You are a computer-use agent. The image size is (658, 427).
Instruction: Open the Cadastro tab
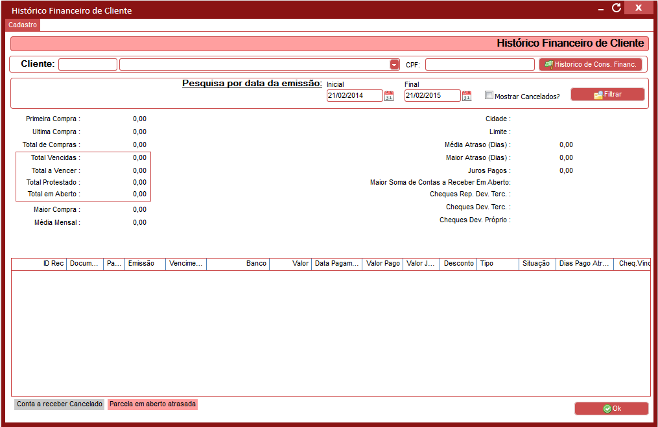point(23,25)
